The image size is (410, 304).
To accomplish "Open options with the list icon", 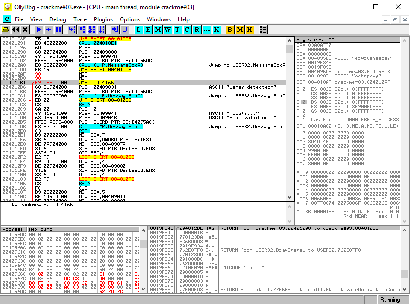I will coord(263,30).
